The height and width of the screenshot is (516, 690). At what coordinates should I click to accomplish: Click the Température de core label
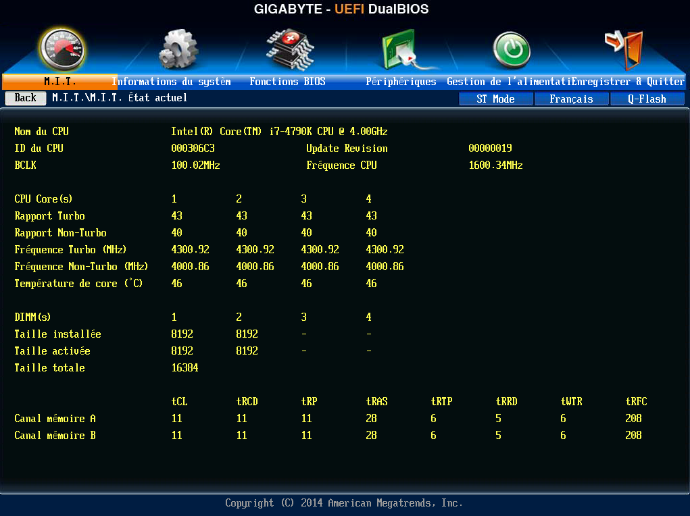click(78, 283)
